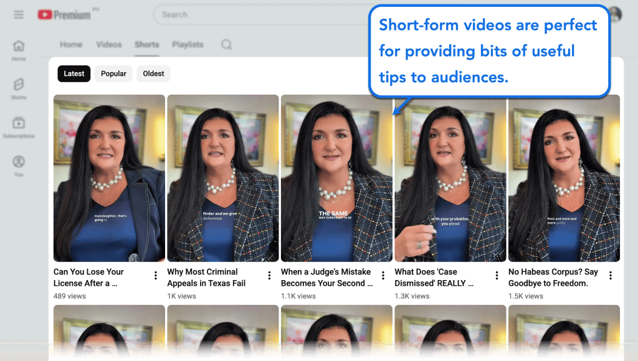Open more options for 'Why Most Criminal Appeals'

point(269,276)
